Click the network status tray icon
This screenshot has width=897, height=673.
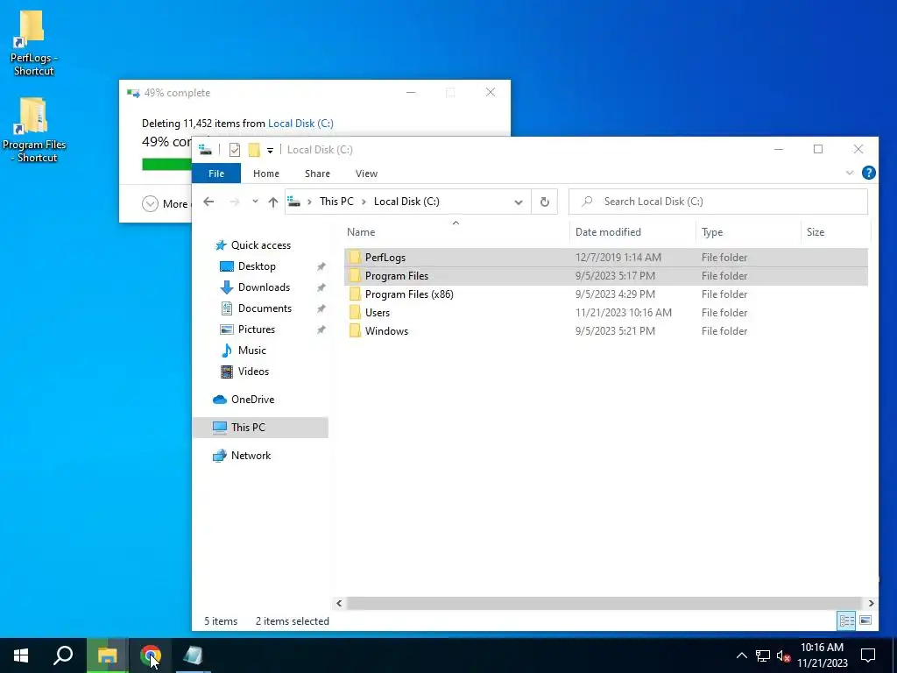click(x=763, y=655)
